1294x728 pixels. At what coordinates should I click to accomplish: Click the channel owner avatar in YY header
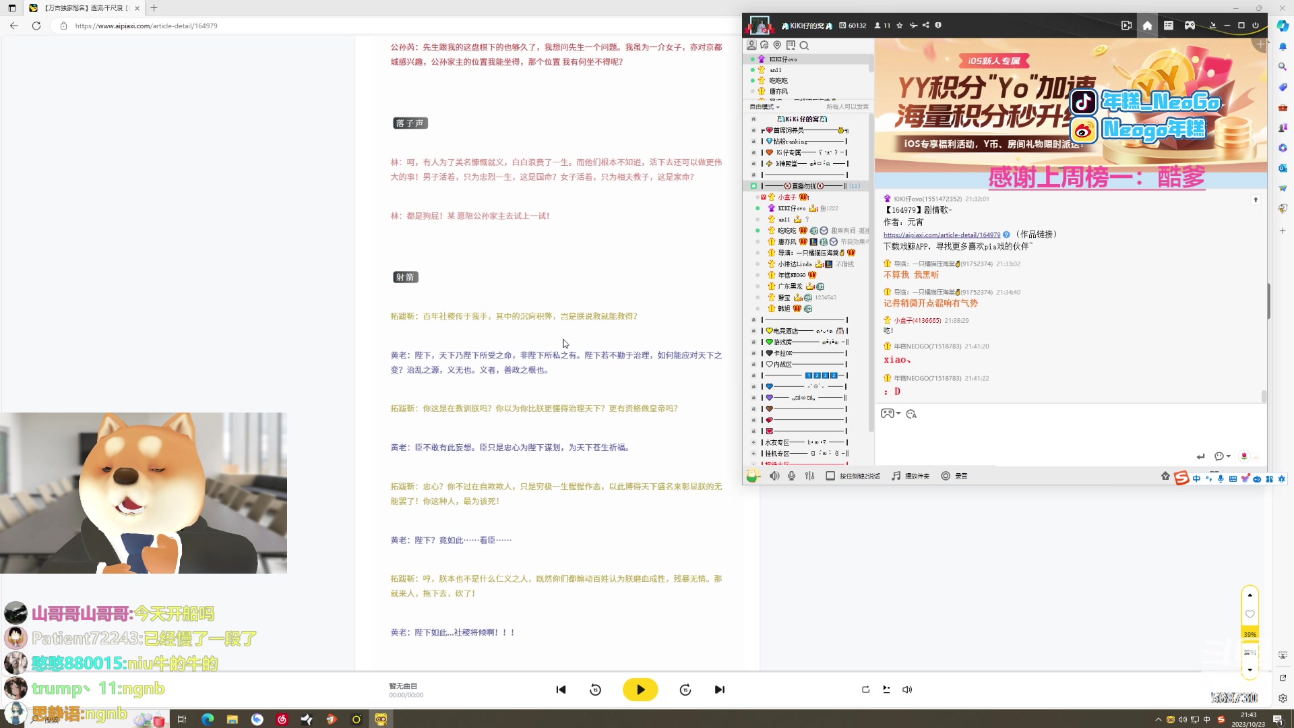tap(760, 26)
